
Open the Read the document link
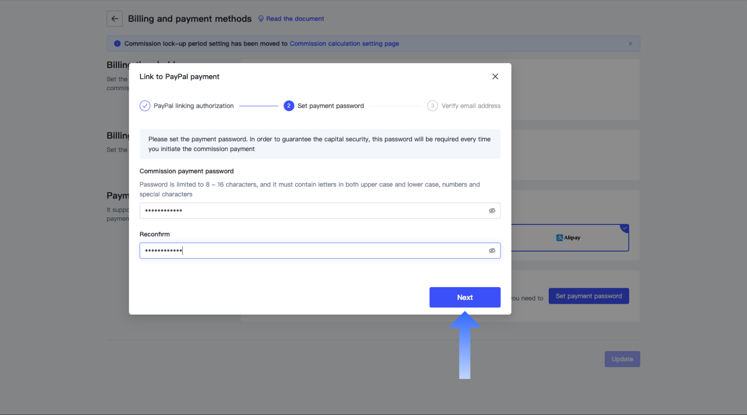pyautogui.click(x=295, y=18)
